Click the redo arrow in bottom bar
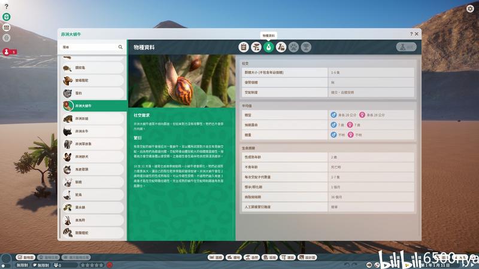 click(x=354, y=265)
